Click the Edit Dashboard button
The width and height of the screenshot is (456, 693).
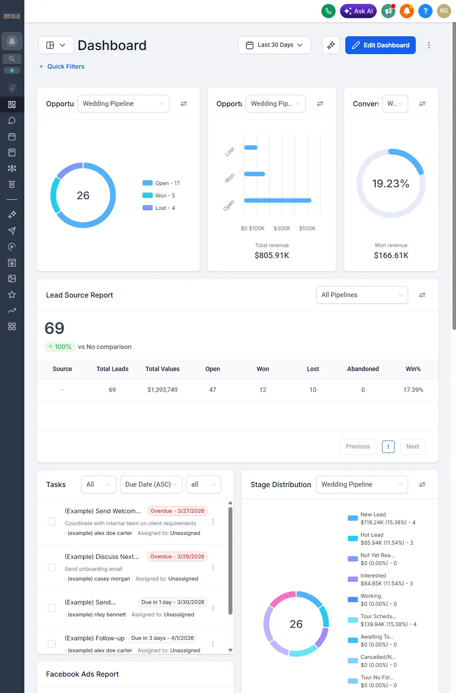(380, 45)
